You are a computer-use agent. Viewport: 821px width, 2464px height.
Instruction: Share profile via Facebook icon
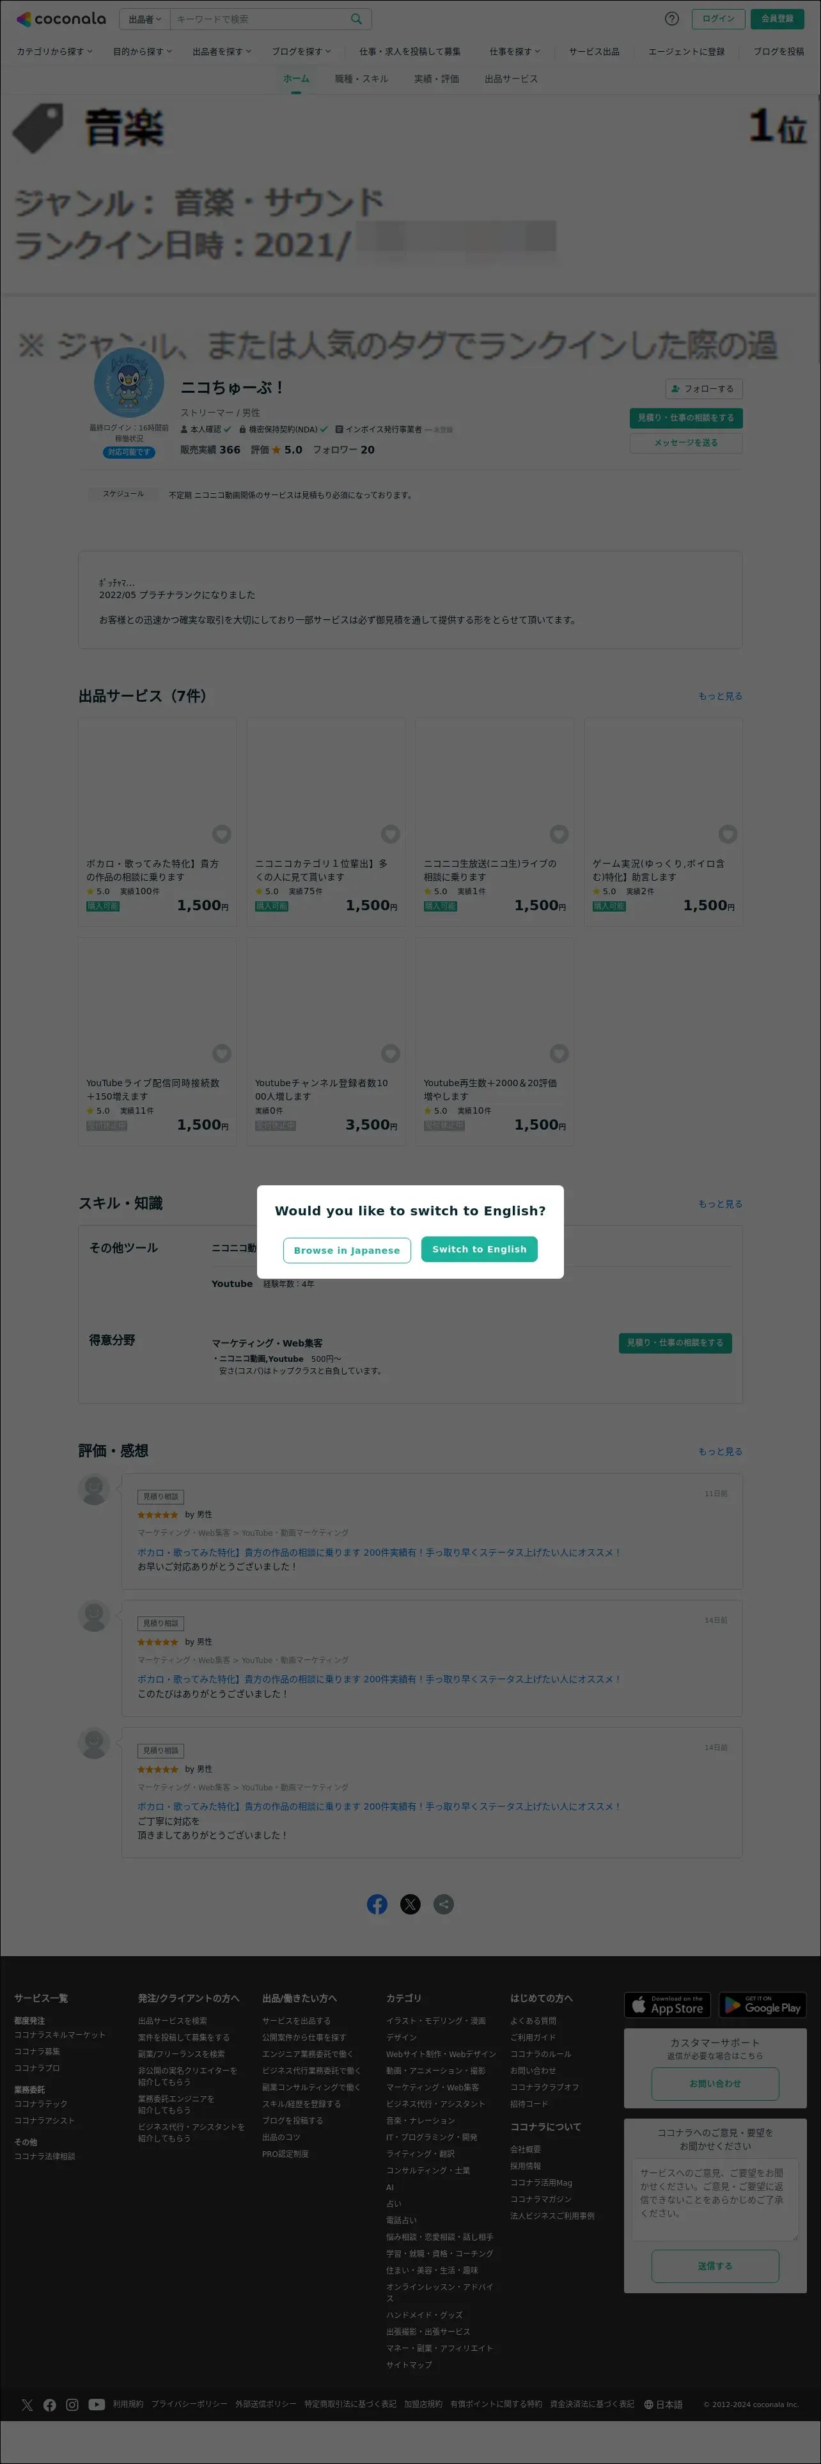click(x=377, y=1904)
